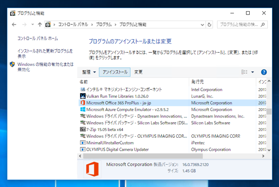This screenshot has width=279, height=187.
Task: Click vertical scrollbar up arrow
Action: 269,81
